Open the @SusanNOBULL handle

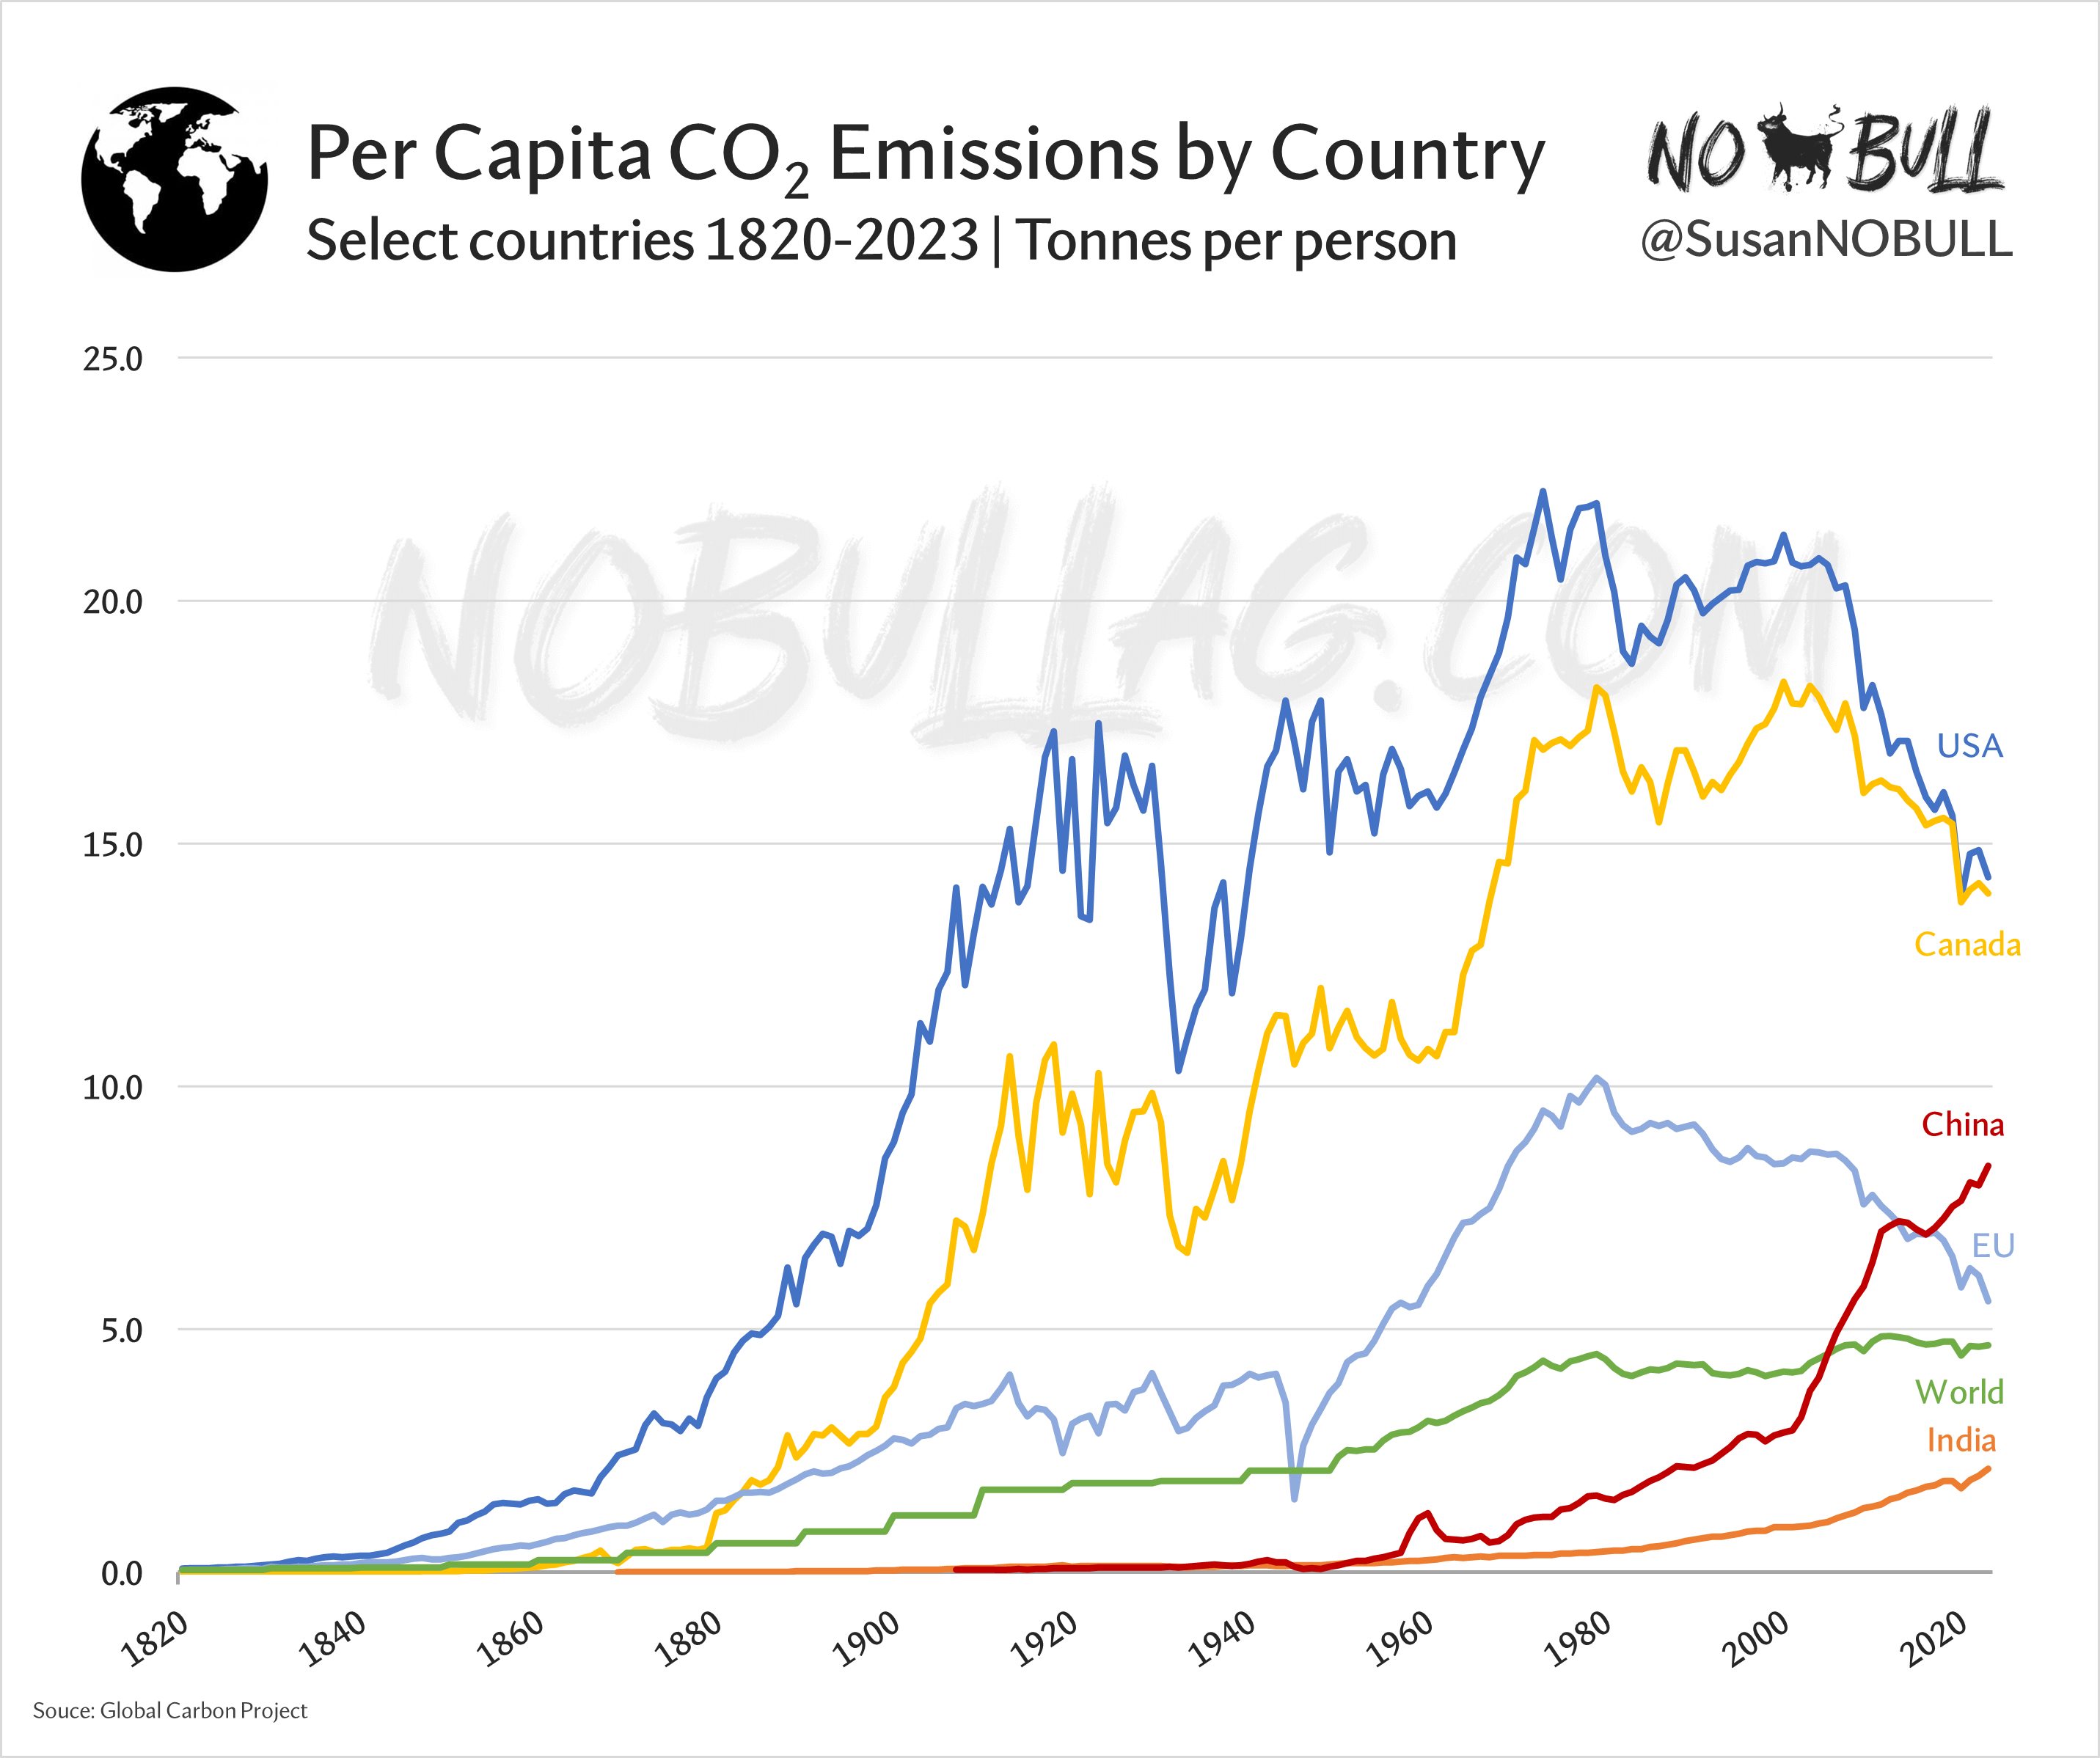coord(1826,240)
